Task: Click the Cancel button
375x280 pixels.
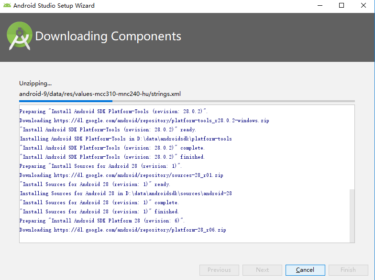Action: coord(305,270)
